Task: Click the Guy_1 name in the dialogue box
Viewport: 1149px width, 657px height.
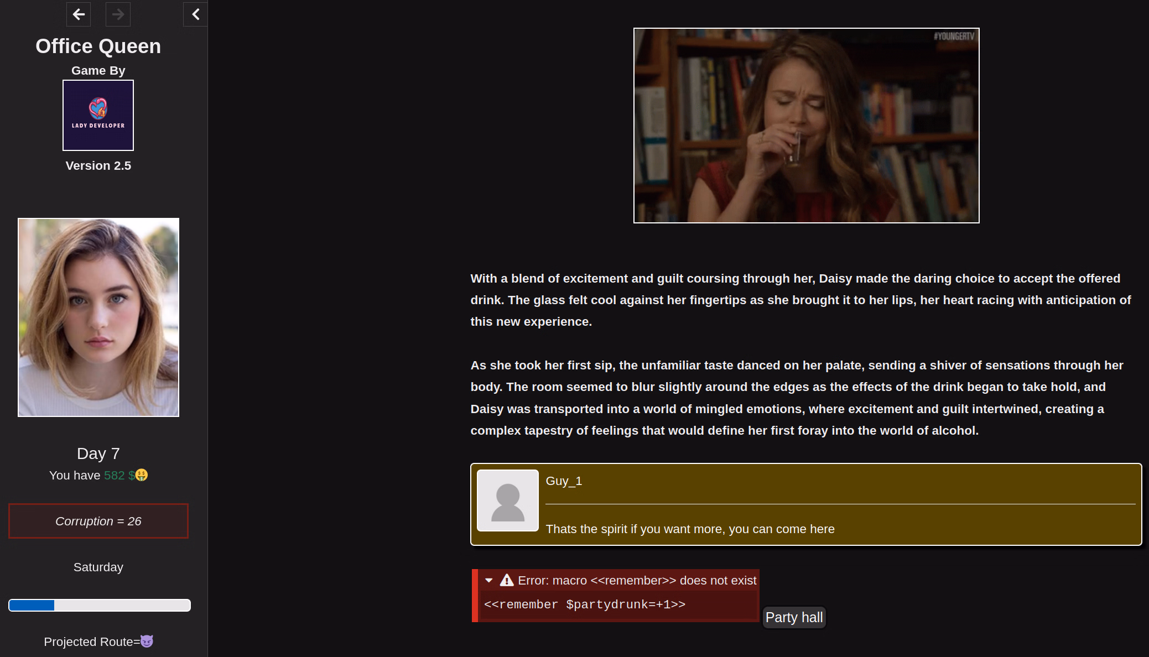Action: (564, 481)
